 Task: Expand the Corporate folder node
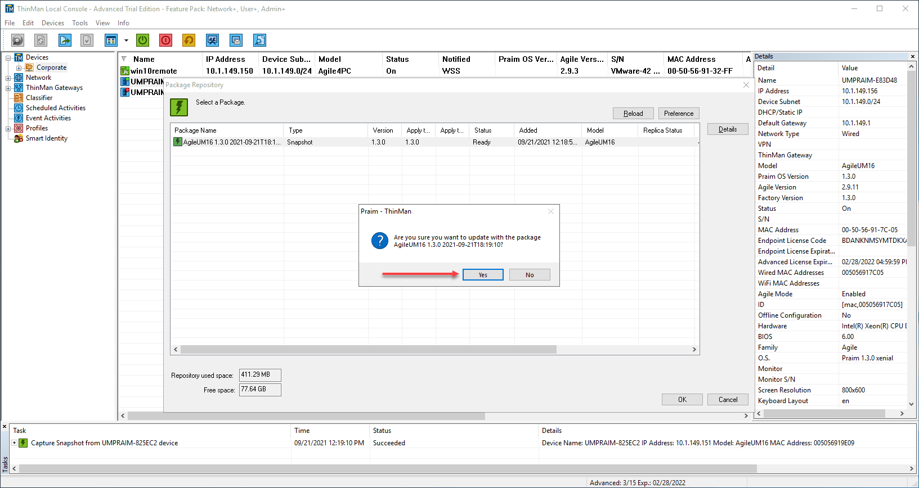(x=19, y=67)
